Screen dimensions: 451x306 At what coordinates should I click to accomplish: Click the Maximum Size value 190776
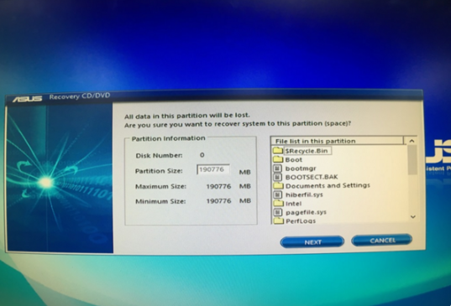[x=218, y=186]
